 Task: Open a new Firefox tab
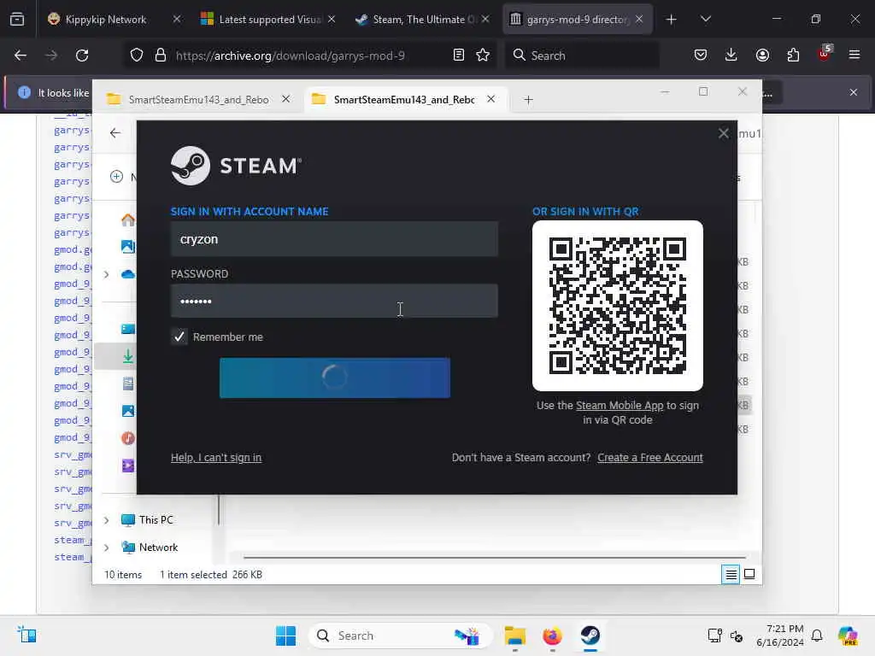(671, 20)
